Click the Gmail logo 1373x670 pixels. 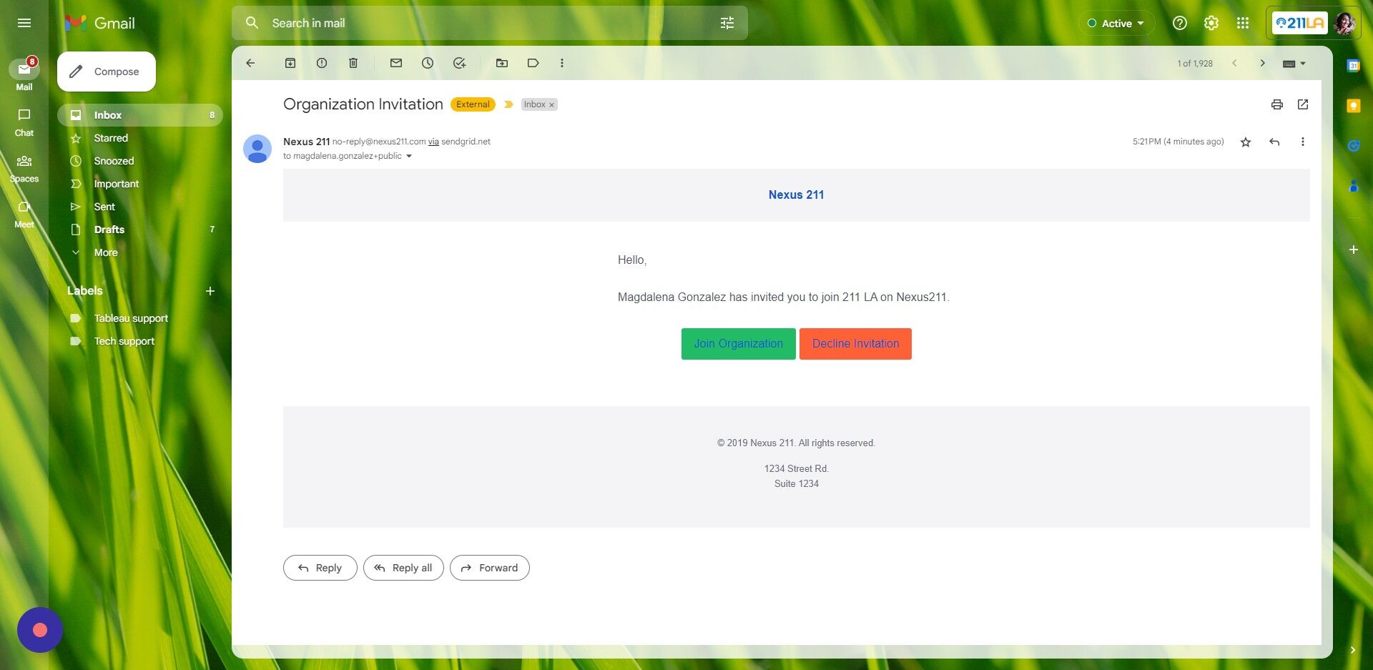pos(100,23)
